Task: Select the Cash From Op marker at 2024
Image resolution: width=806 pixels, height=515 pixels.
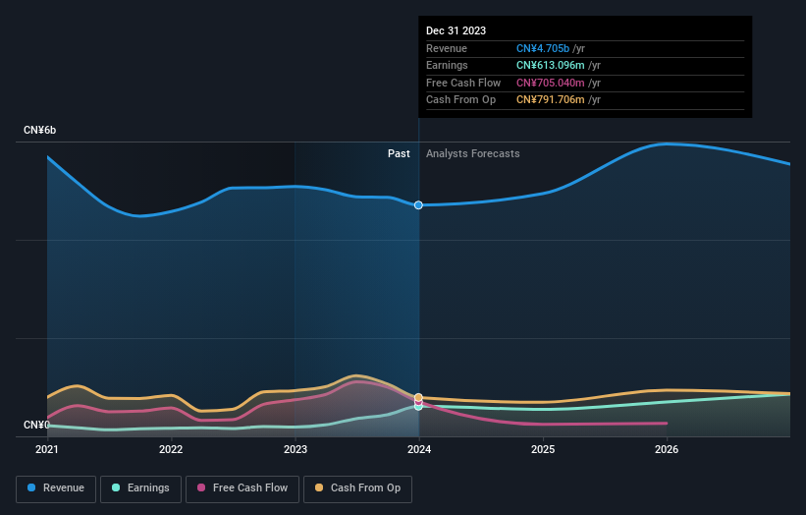Action: tap(418, 397)
